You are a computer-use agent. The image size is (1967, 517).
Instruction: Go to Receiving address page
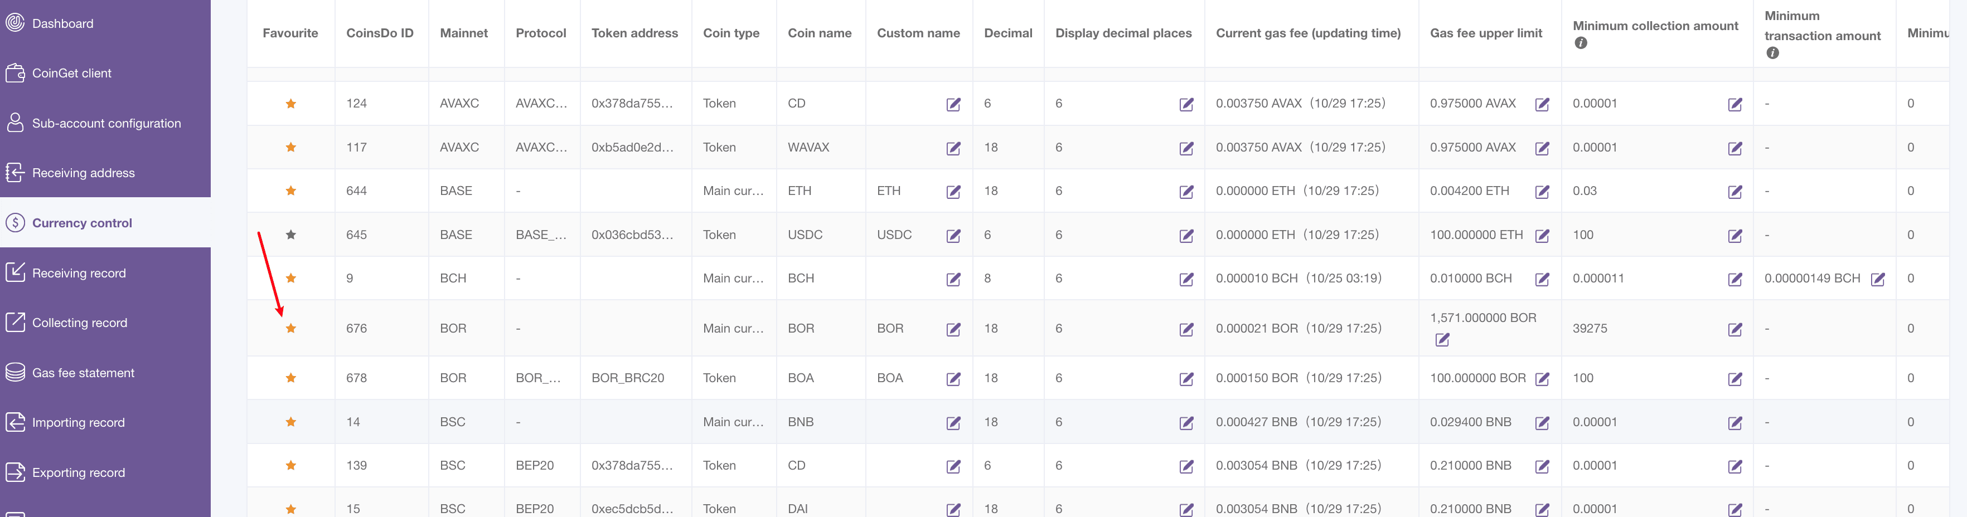click(x=83, y=173)
